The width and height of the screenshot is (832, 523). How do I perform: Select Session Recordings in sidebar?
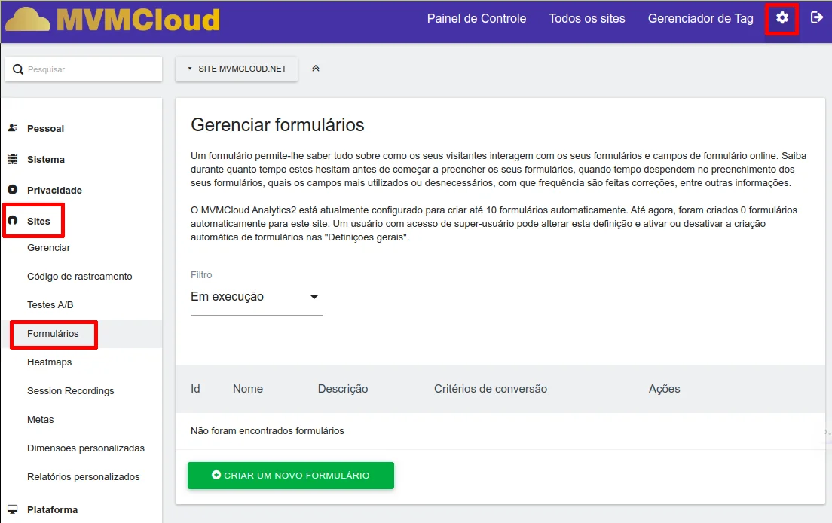(x=70, y=391)
